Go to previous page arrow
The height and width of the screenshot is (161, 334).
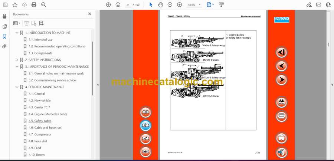tap(108, 5)
